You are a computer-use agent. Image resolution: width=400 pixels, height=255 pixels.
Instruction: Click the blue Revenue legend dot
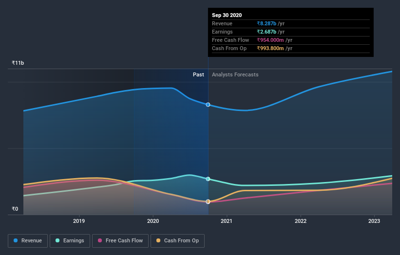coord(16,240)
